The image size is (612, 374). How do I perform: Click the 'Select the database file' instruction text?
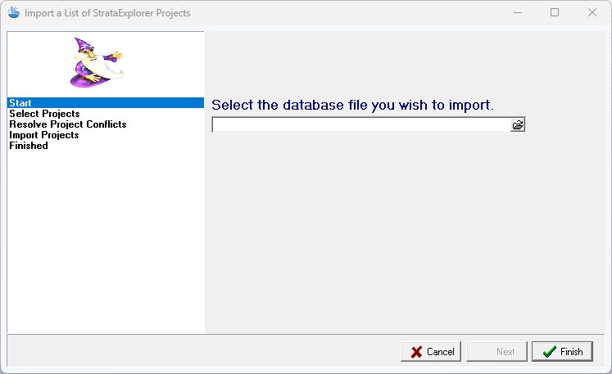[x=352, y=105]
